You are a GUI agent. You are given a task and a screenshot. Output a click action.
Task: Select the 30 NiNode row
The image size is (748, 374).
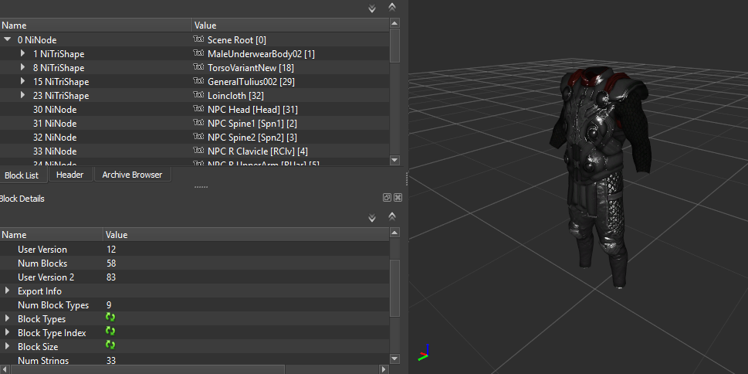(x=195, y=110)
